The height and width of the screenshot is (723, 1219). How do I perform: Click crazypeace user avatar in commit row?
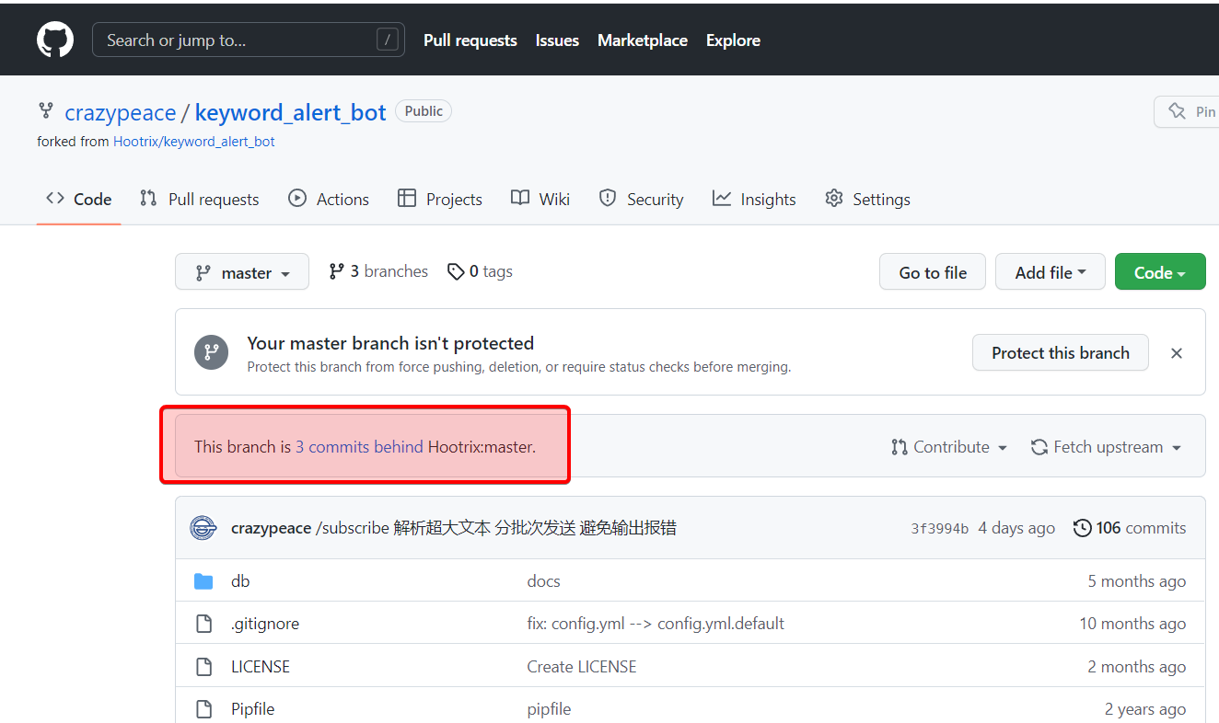[203, 528]
